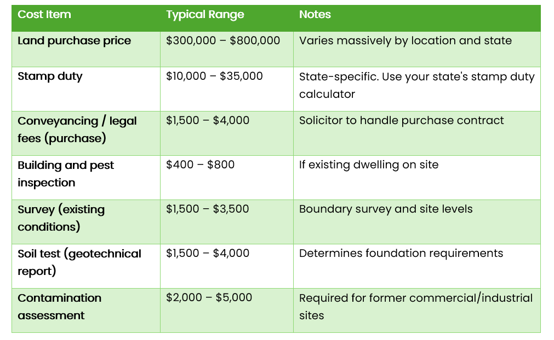554x340 pixels.
Task: Select "Soil test (geotechnical report)" cell
Action: click(79, 262)
